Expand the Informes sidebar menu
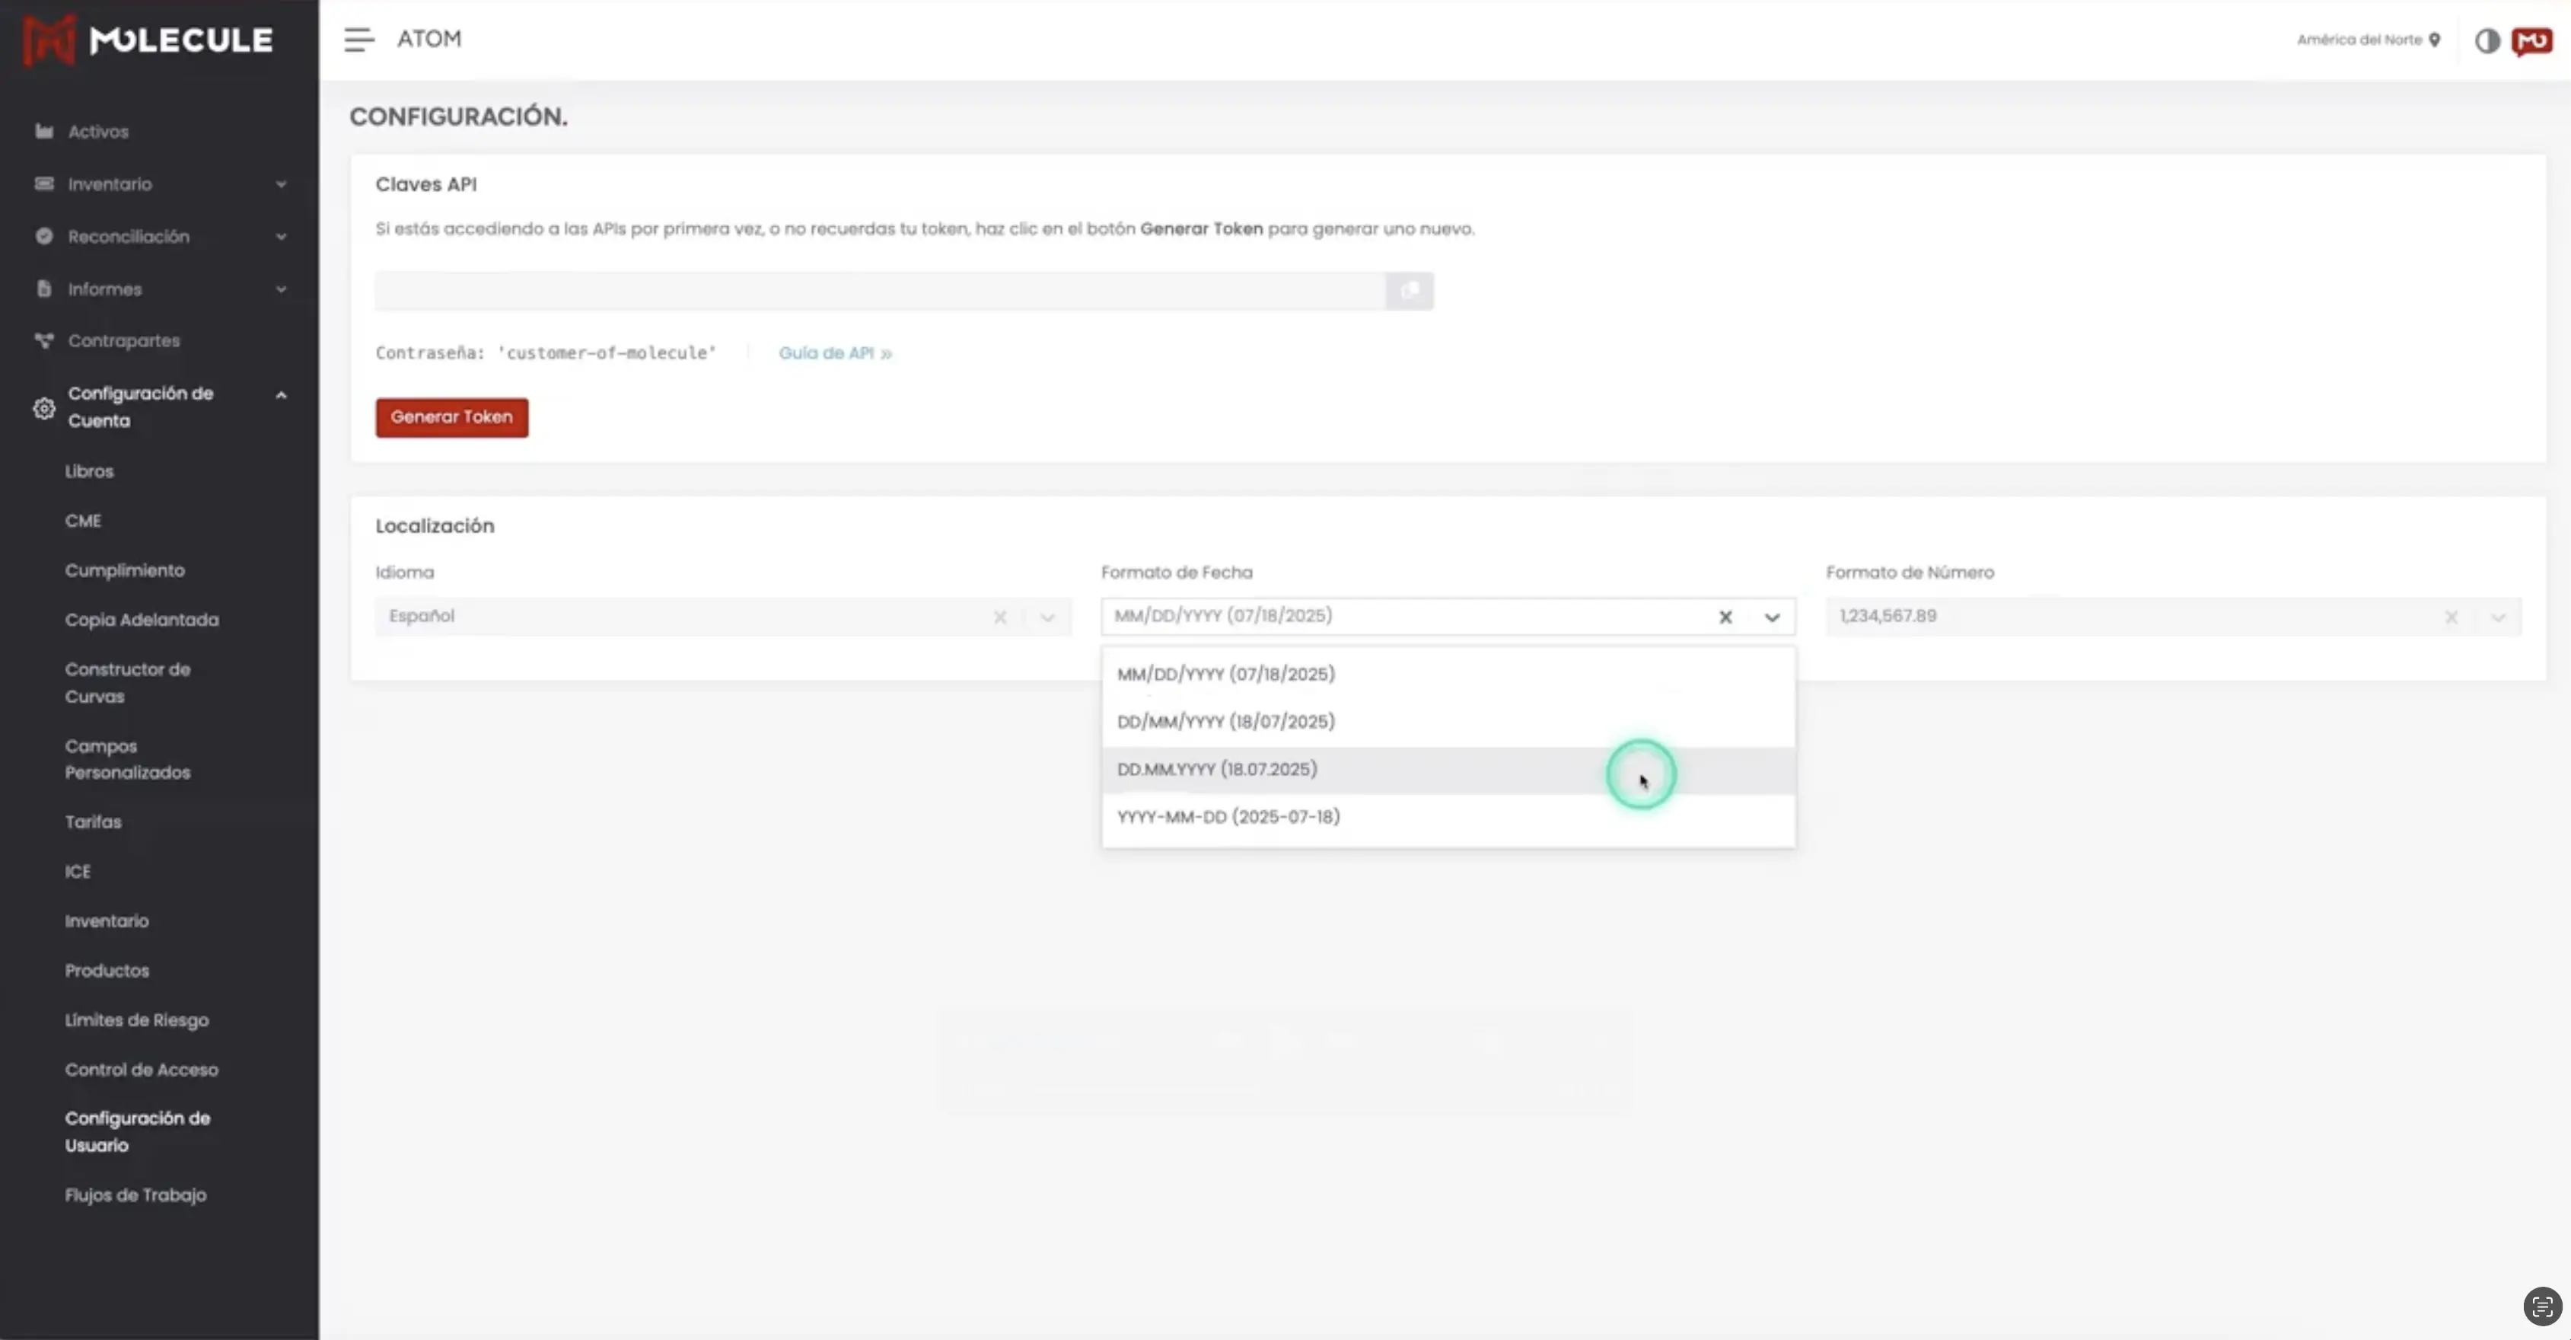2571x1340 pixels. [280, 289]
